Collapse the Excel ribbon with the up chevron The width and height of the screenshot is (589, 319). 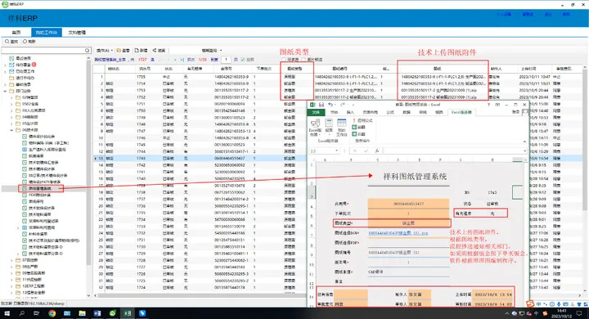pos(524,142)
